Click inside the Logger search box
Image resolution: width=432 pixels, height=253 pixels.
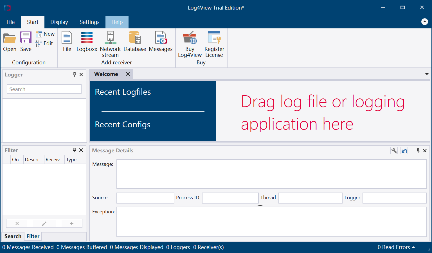44,89
